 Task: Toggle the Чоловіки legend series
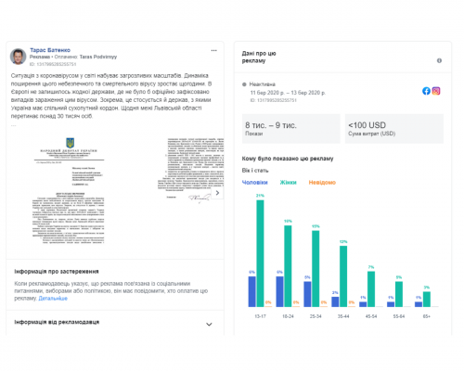[x=254, y=183]
